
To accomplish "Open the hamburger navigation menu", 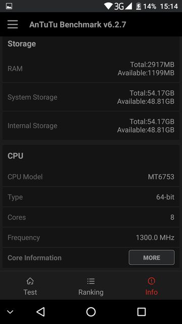I will (x=13, y=24).
